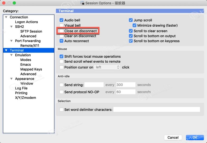Confirm settings with the OK button

click(195, 137)
